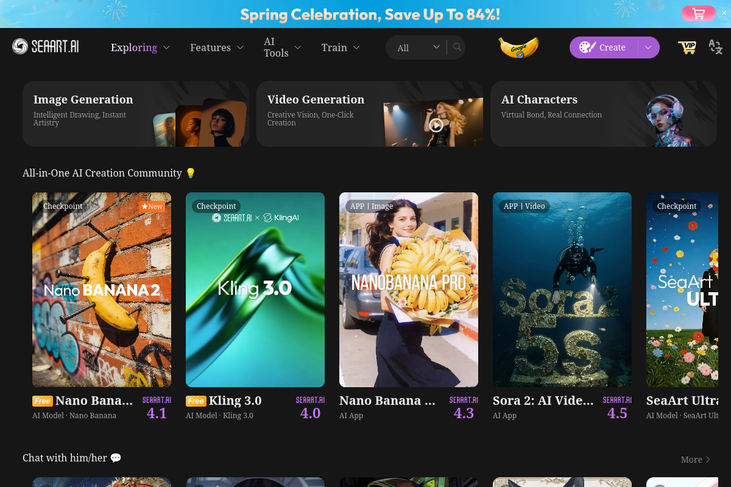731x487 pixels.
Task: Open the Exploring menu
Action: pyautogui.click(x=134, y=47)
